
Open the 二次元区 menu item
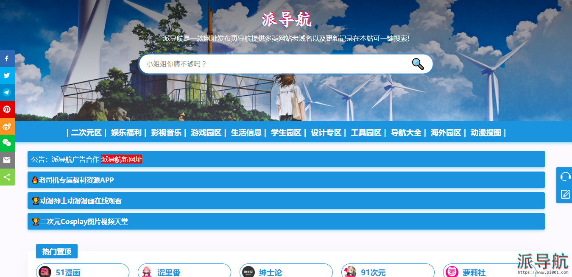tap(86, 133)
